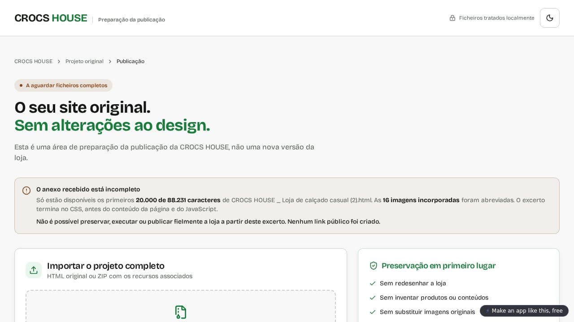Screen dimensions: 574x322
Task: Click the 'Preservação em primeiro lugar' heading
Action: pyautogui.click(x=439, y=266)
